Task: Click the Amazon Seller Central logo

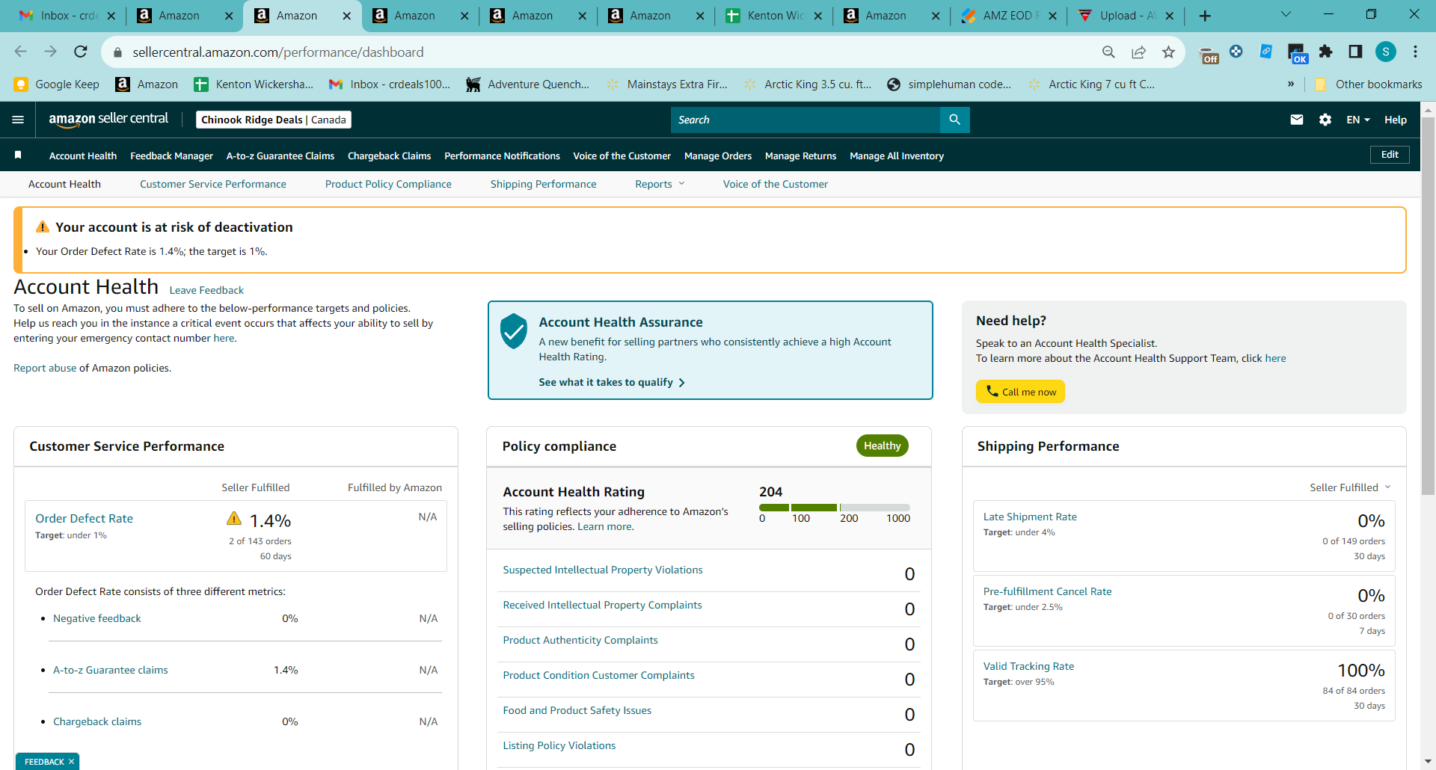Action: tap(108, 120)
